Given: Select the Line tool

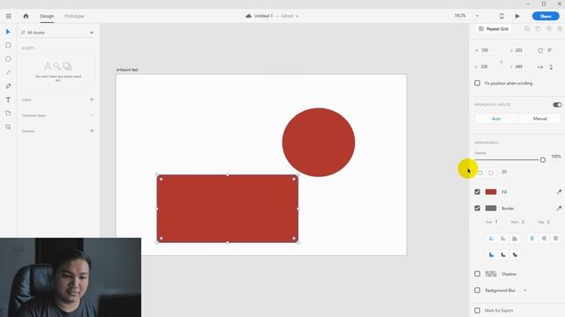Looking at the screenshot, I should (8, 72).
